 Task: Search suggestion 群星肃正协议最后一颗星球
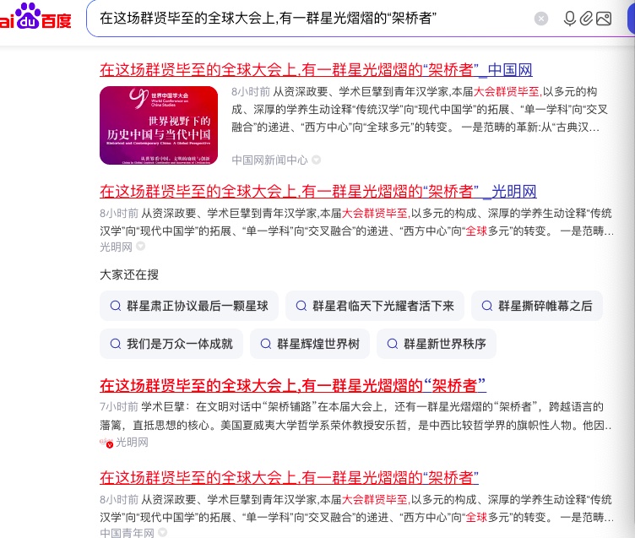click(189, 306)
